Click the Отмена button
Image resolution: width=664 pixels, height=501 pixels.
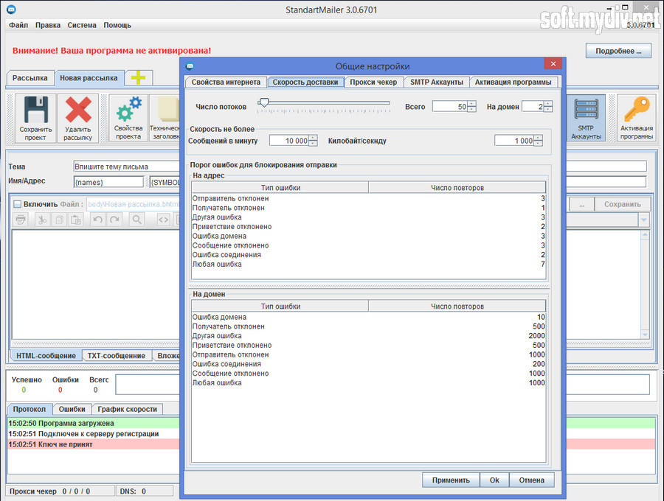[x=531, y=480]
